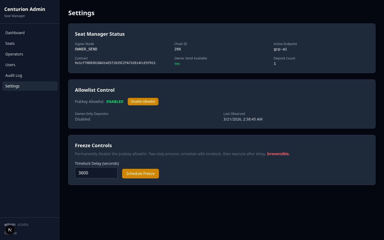
Task: Click the ENABLED allowlist status
Action: pos(115,101)
